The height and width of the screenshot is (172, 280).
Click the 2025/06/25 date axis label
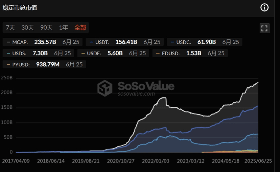click(258, 161)
